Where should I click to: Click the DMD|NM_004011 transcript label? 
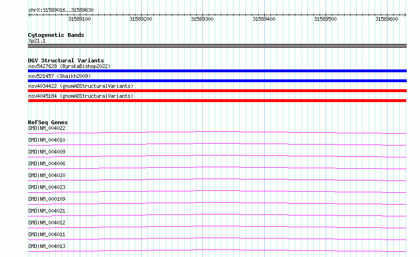(x=47, y=234)
